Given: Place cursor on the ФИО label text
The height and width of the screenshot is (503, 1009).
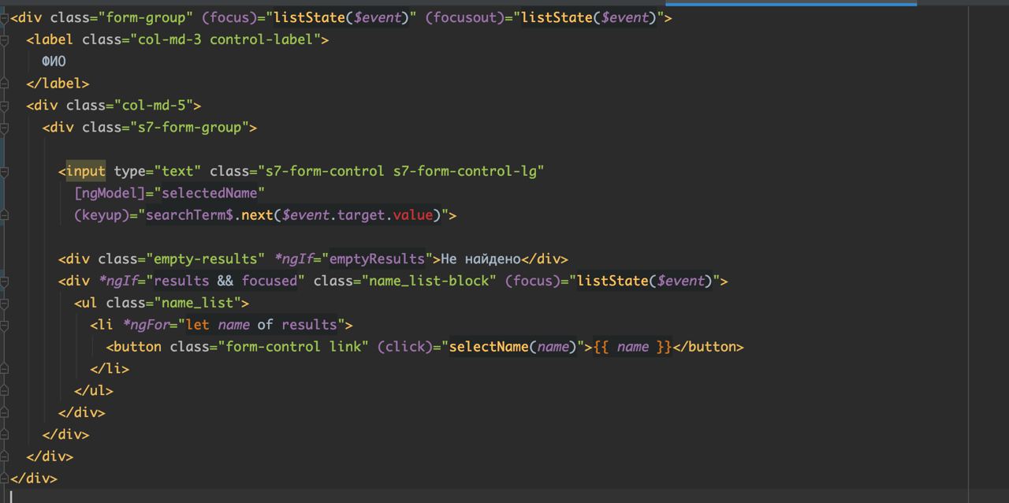Looking at the screenshot, I should click(x=54, y=61).
